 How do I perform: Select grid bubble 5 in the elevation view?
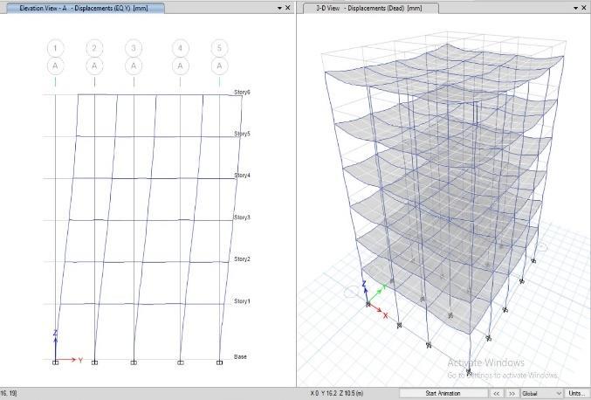tap(219, 48)
